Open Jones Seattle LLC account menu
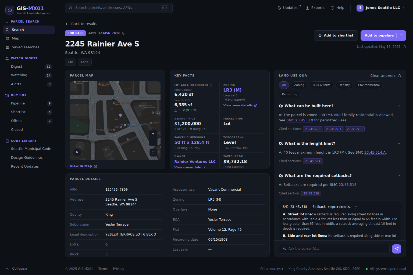Screen dimensions: 413x275 pos(381,8)
